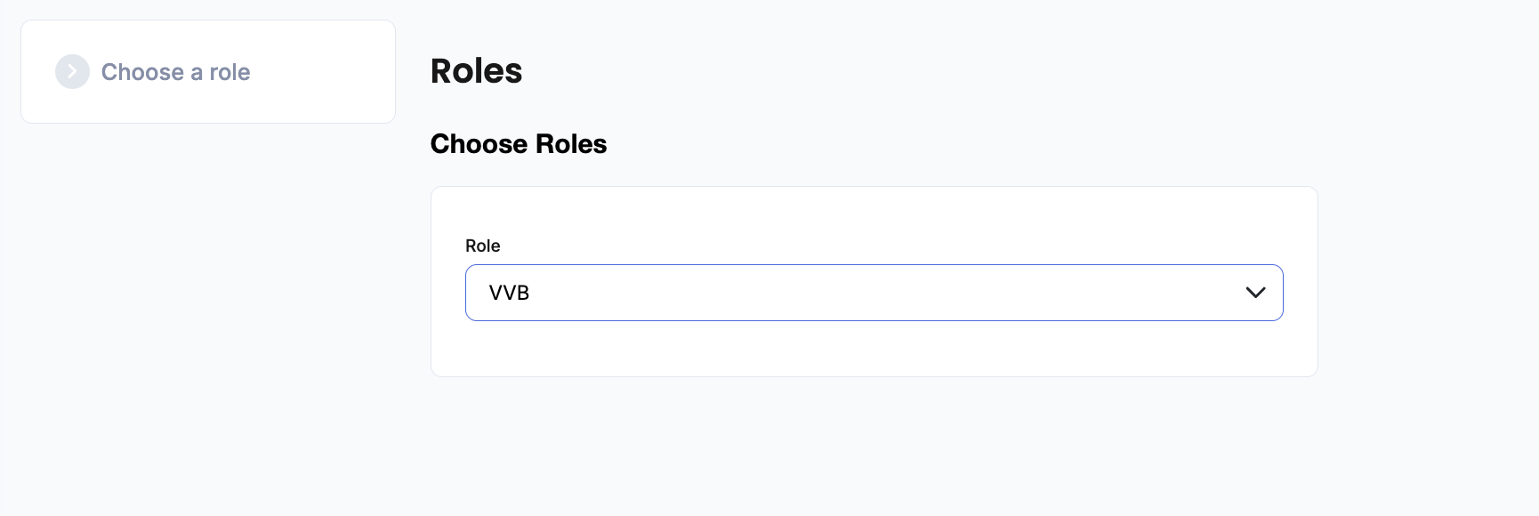This screenshot has width=1539, height=516.
Task: Click the "Choose Roles" section heading
Action: pyautogui.click(x=518, y=144)
